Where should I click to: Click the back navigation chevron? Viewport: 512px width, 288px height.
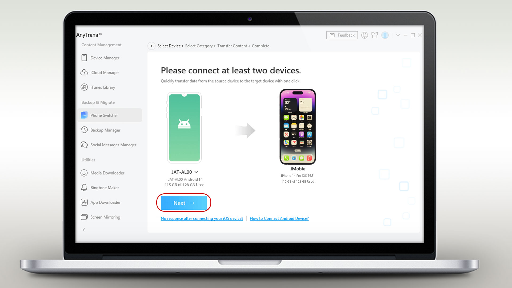(x=151, y=46)
